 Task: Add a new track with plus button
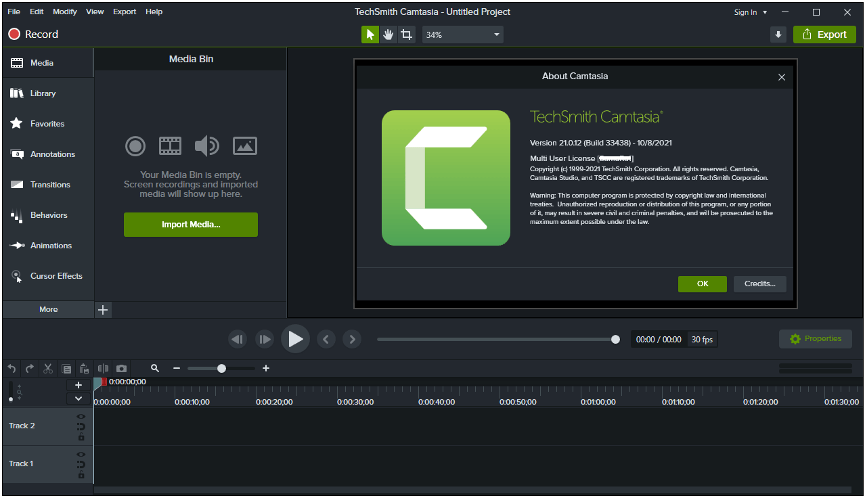(x=79, y=385)
